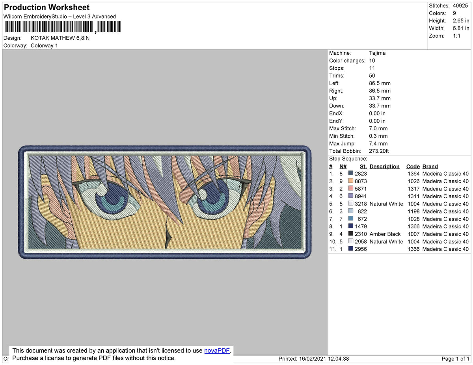Viewport: 473px width, 365px height.
Task: Click the light blue 822 swatch
Action: [x=351, y=211]
